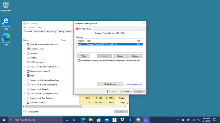
Task: Click the wsappx process icon
Action: (28, 53)
